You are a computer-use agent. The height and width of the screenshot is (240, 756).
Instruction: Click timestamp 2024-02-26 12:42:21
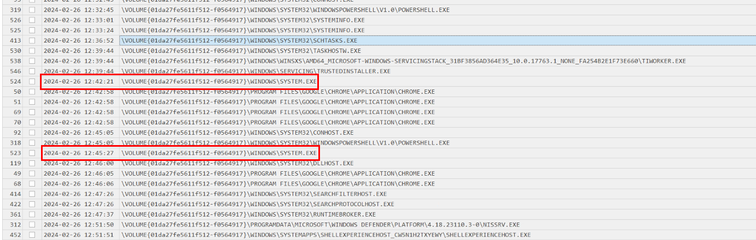[79, 81]
